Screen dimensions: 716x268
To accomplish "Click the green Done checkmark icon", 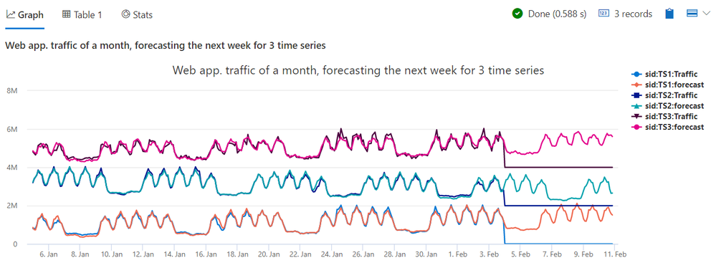I will click(x=517, y=14).
